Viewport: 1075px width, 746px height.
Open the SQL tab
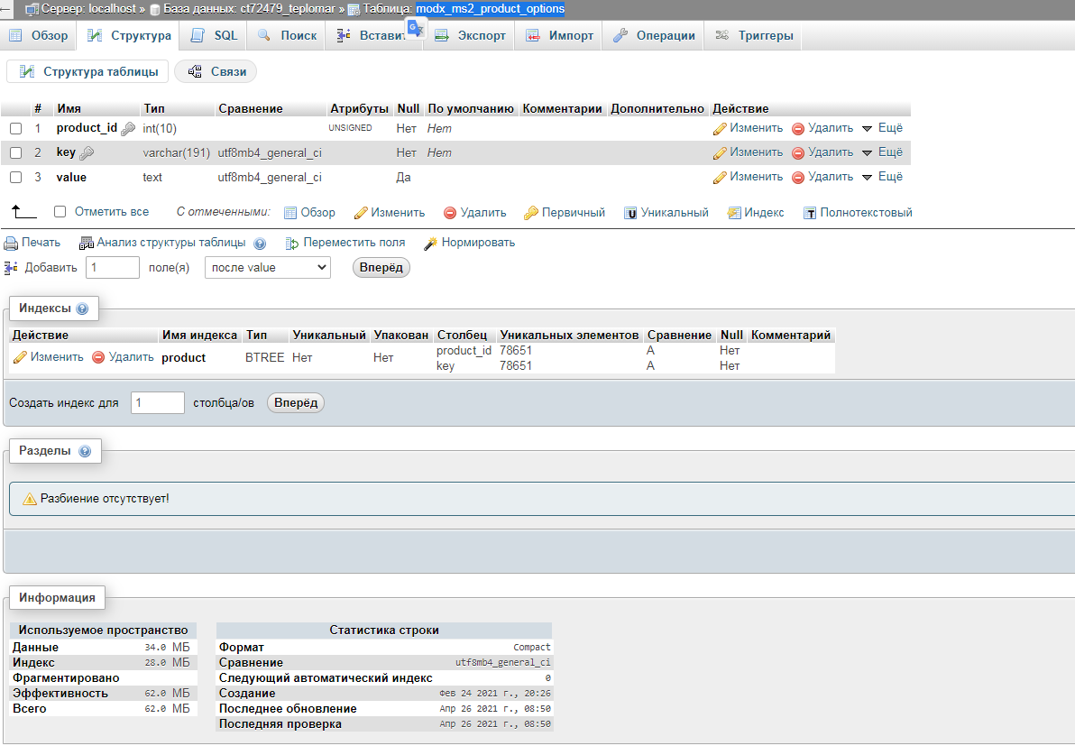point(214,36)
